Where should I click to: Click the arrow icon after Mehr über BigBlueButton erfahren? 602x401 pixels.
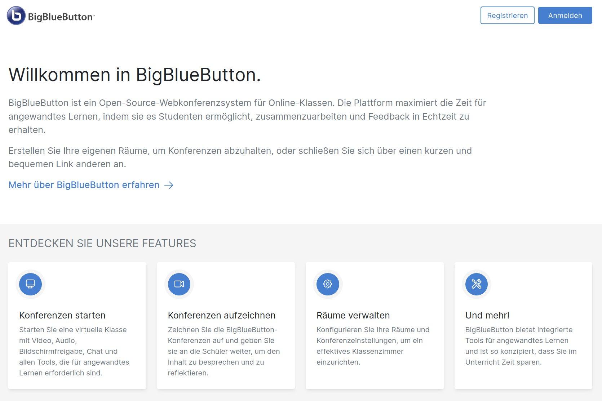click(x=169, y=185)
